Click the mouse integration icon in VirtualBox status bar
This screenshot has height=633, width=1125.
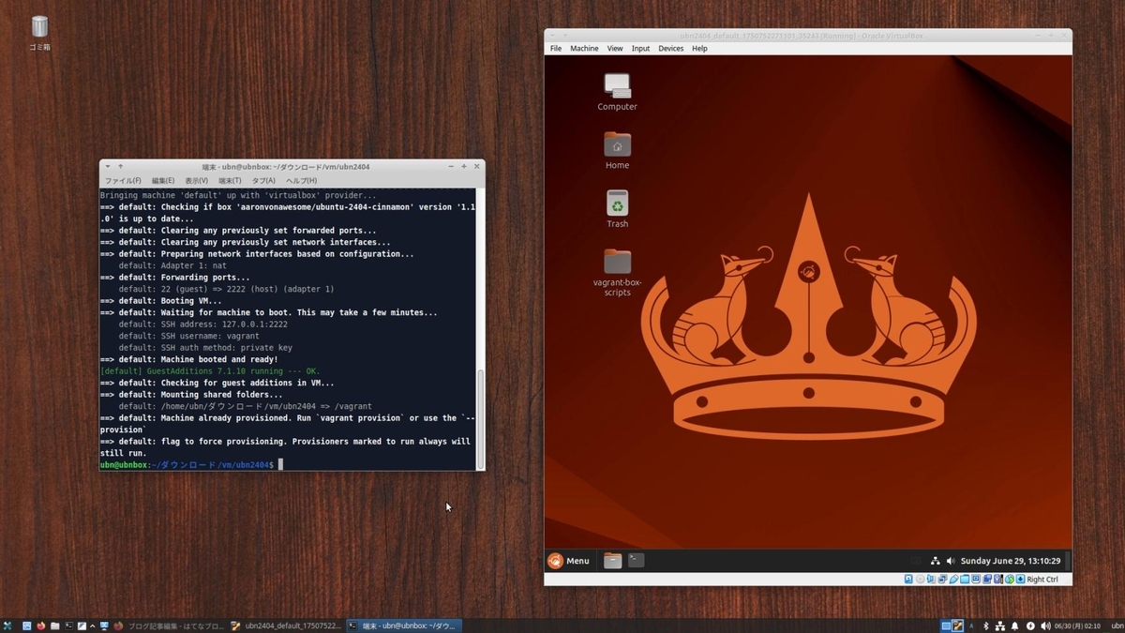[x=1010, y=580]
